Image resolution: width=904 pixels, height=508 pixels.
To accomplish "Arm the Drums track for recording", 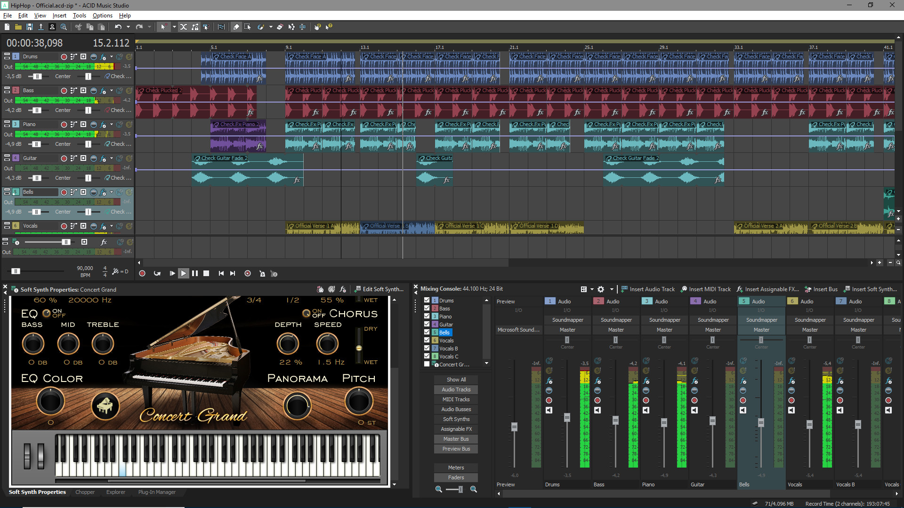I will (x=65, y=57).
